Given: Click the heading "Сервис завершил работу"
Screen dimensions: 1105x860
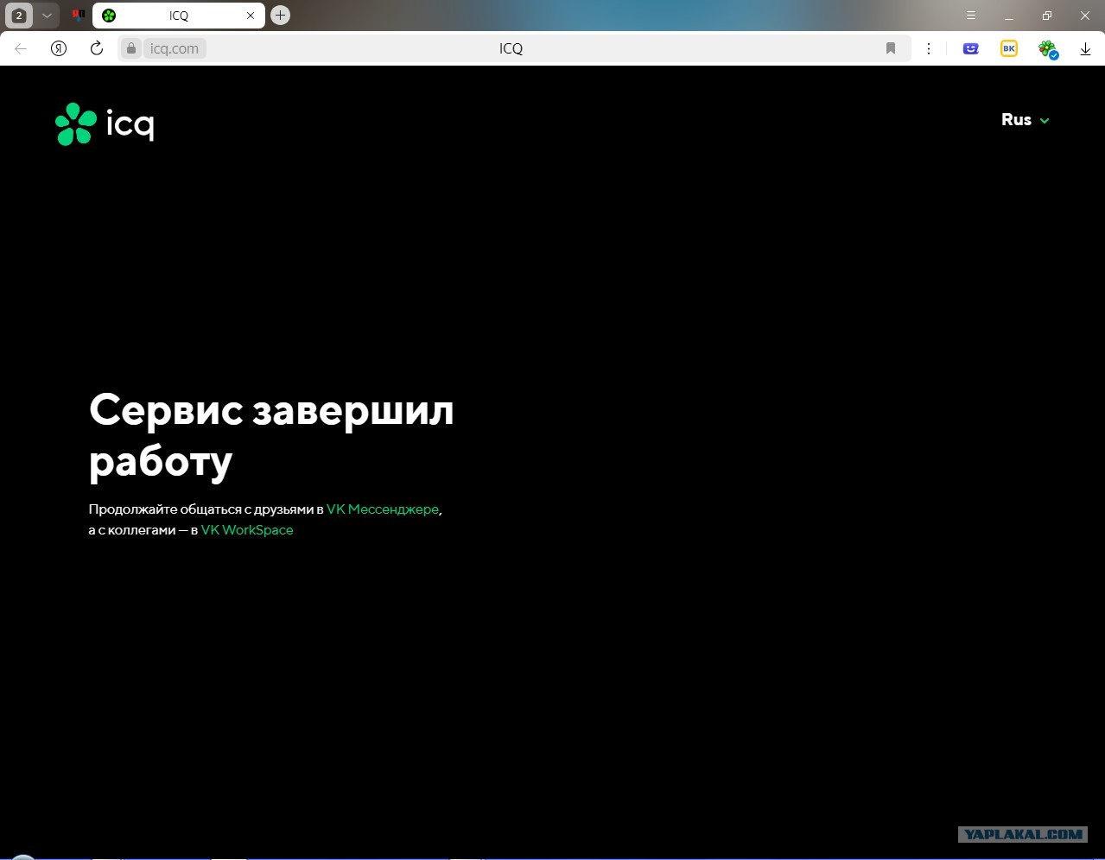Looking at the screenshot, I should coord(271,435).
